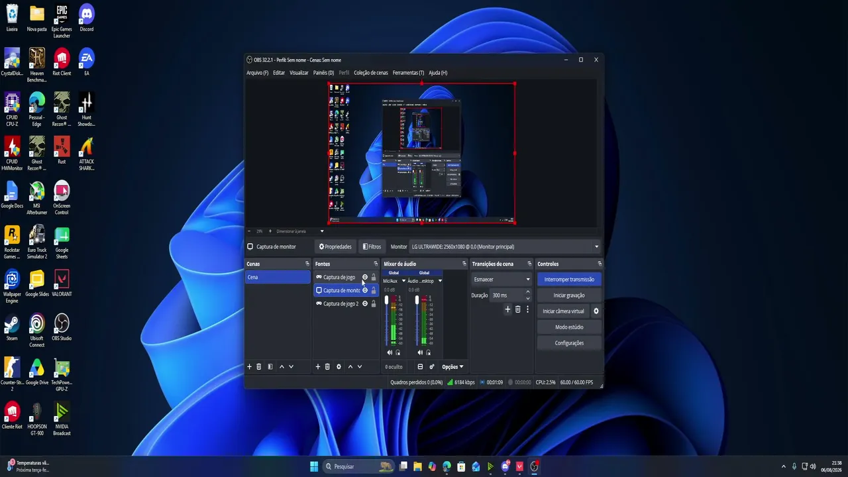This screenshot has width=848, height=477.
Task: Undock the Controles panel
Action: (x=600, y=264)
